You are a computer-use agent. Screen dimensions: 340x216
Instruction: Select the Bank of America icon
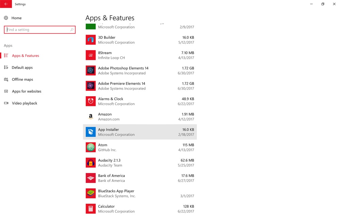[x=90, y=178]
